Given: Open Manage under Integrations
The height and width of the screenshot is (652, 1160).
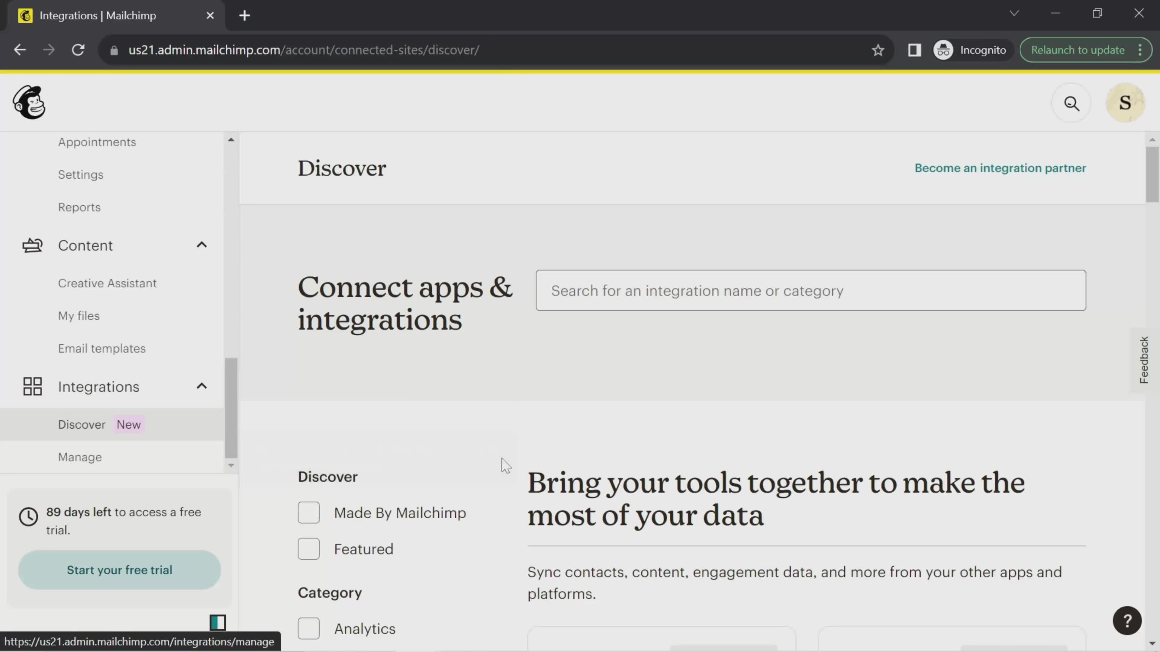Looking at the screenshot, I should click(x=80, y=457).
